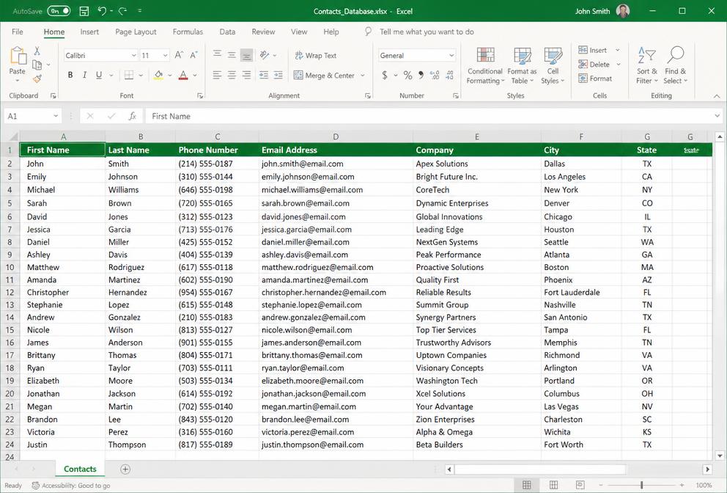Apply center horizontal alignment

point(232,75)
